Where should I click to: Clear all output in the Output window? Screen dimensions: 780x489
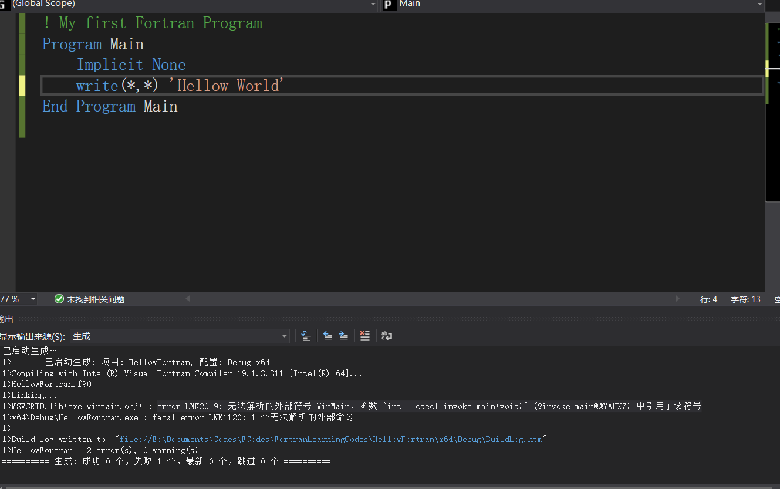[x=364, y=336]
